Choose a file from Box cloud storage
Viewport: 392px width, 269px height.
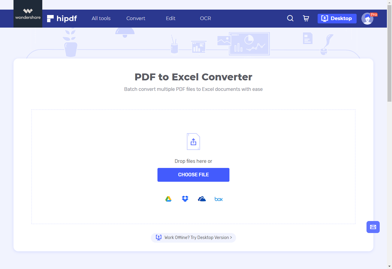[219, 199]
